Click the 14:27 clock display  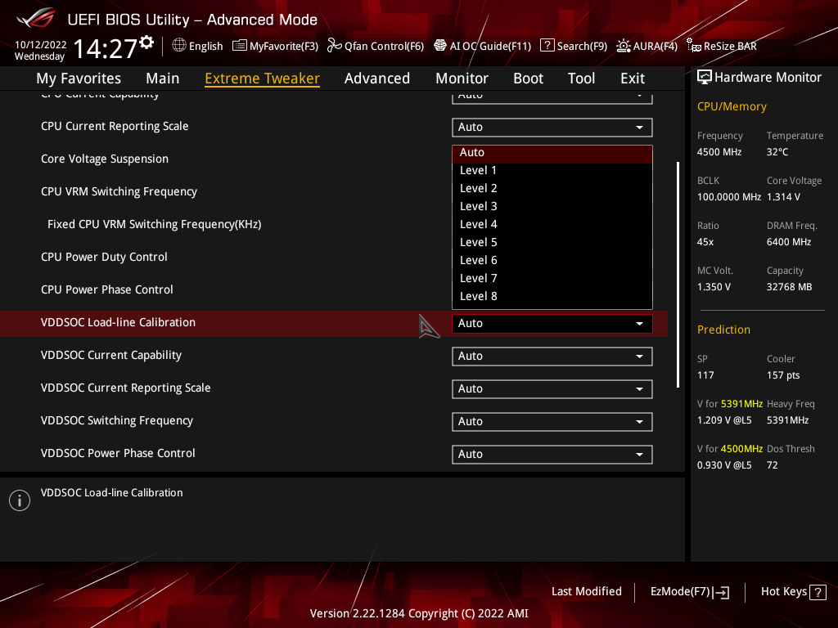(106, 48)
